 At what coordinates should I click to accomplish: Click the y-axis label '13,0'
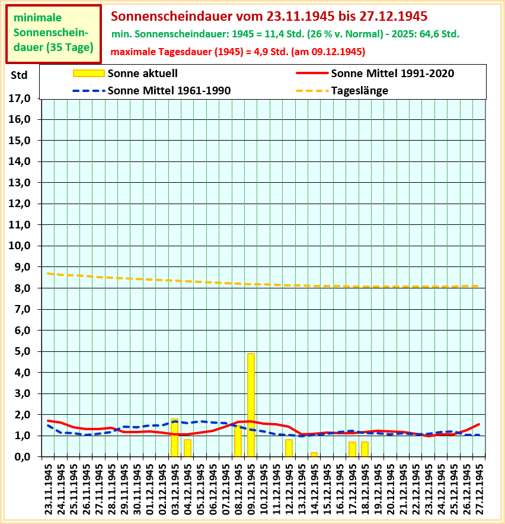[x=20, y=182]
